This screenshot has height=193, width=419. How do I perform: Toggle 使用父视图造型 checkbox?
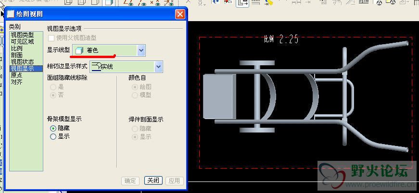pyautogui.click(x=51, y=38)
